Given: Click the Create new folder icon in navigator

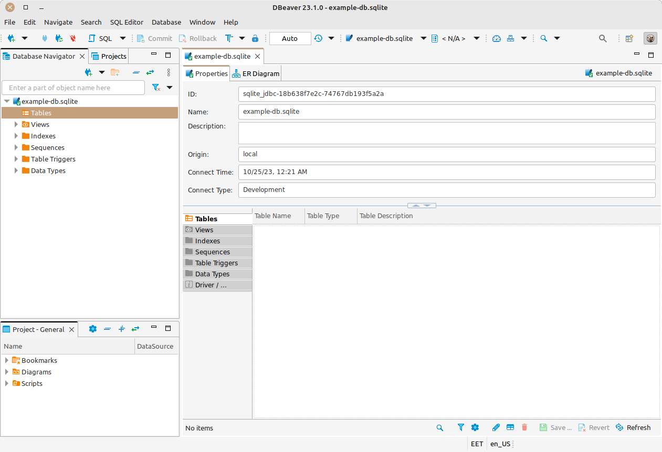Looking at the screenshot, I should (115, 72).
